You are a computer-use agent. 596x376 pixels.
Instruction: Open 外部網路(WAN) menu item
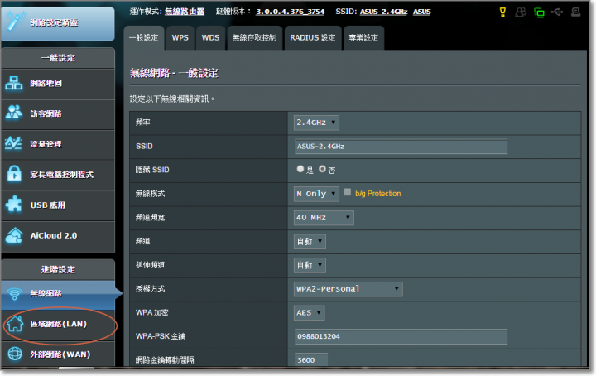pyautogui.click(x=58, y=354)
